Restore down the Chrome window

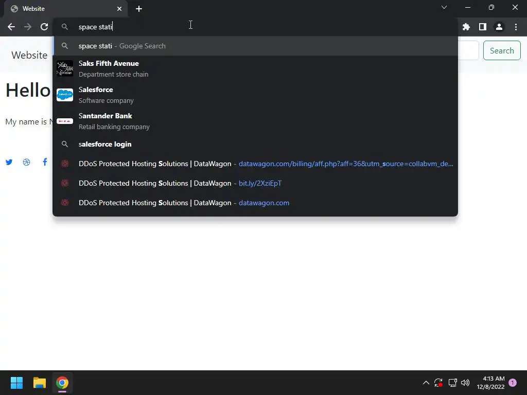[491, 7]
